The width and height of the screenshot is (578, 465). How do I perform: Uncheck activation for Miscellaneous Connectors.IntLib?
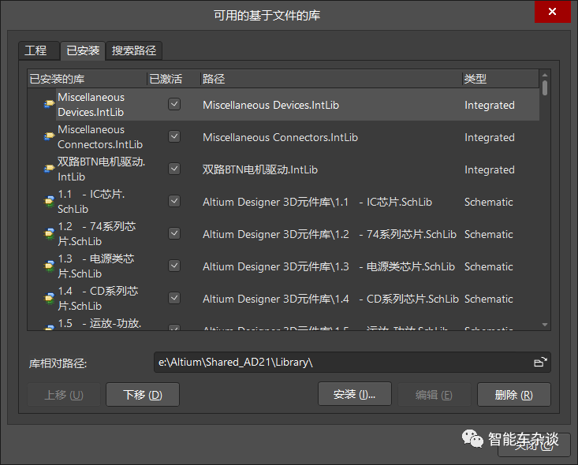(174, 136)
